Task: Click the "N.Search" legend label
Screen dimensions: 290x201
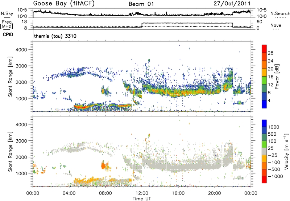Action: (x=280, y=13)
